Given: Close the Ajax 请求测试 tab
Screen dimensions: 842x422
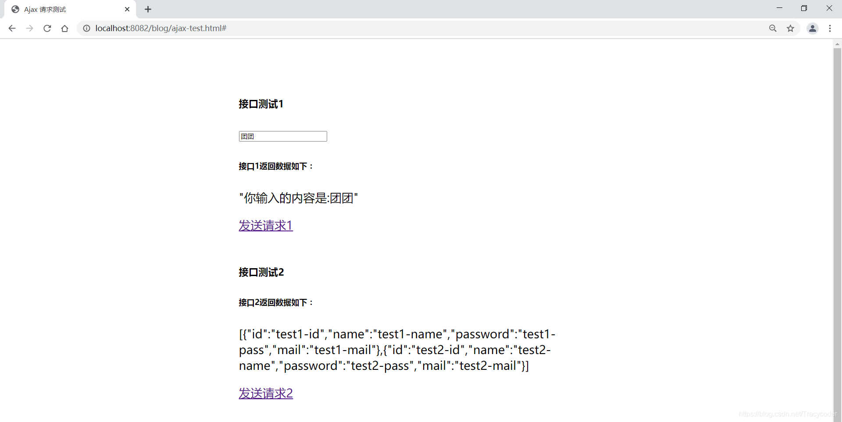Looking at the screenshot, I should pos(127,9).
